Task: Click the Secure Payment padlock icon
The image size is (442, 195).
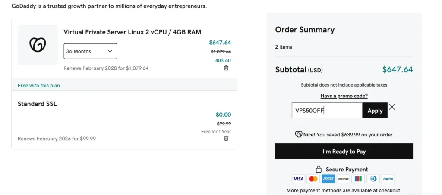Action: click(319, 169)
